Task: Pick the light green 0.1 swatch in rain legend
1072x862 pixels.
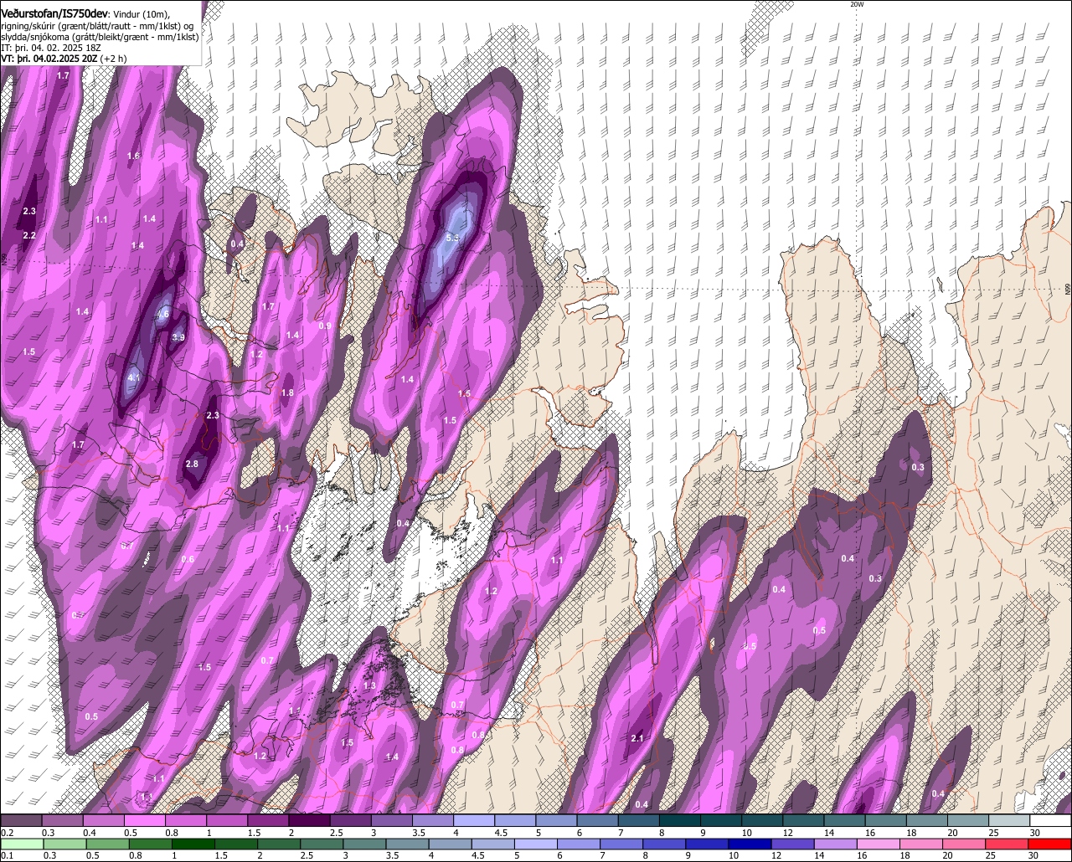Action: [x=22, y=844]
